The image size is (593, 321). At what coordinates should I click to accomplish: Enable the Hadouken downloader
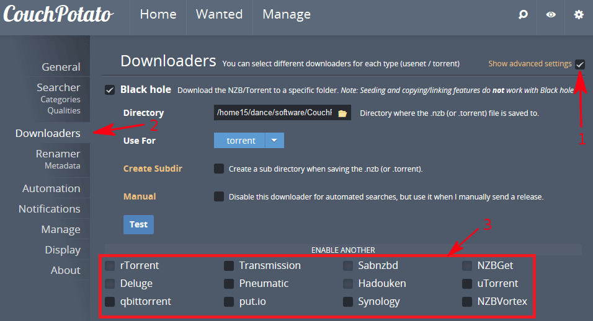[x=348, y=283]
